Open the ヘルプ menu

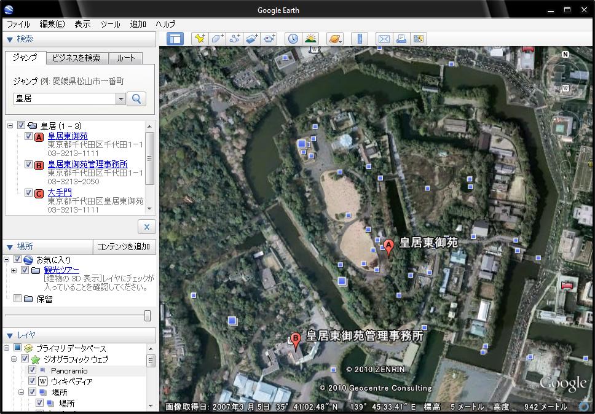coord(165,25)
